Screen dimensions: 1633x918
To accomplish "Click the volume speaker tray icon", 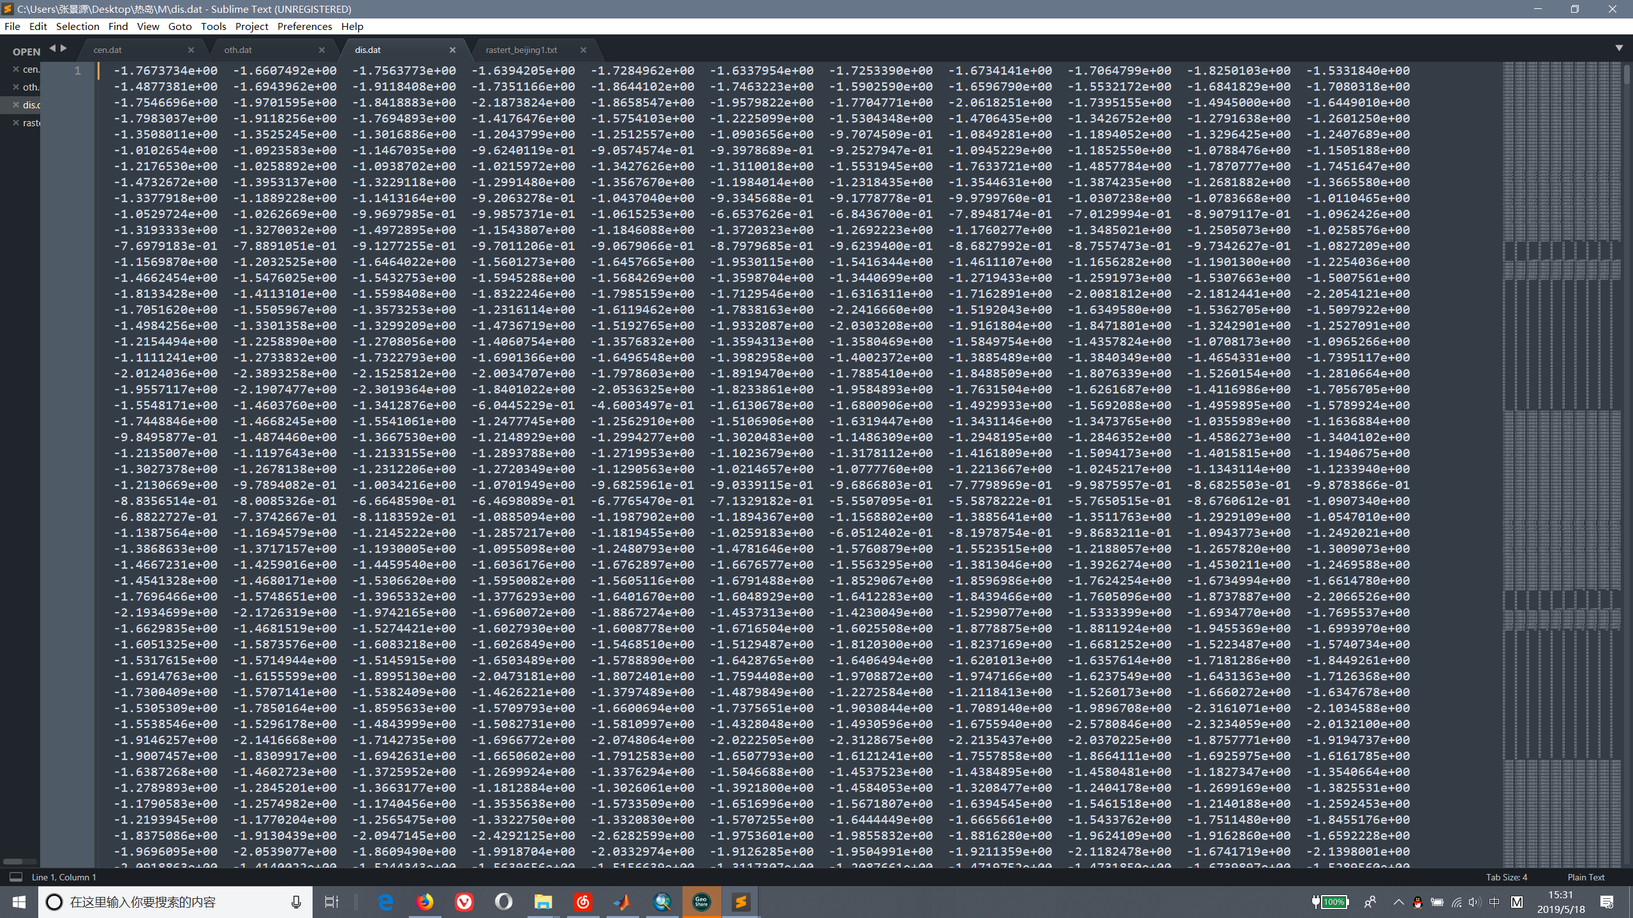I will click(1474, 901).
